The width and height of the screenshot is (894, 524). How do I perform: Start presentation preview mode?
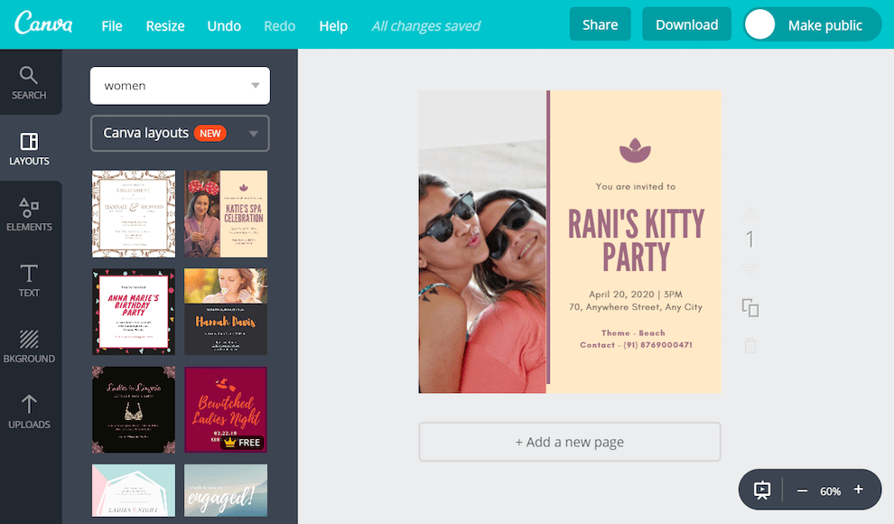click(763, 489)
